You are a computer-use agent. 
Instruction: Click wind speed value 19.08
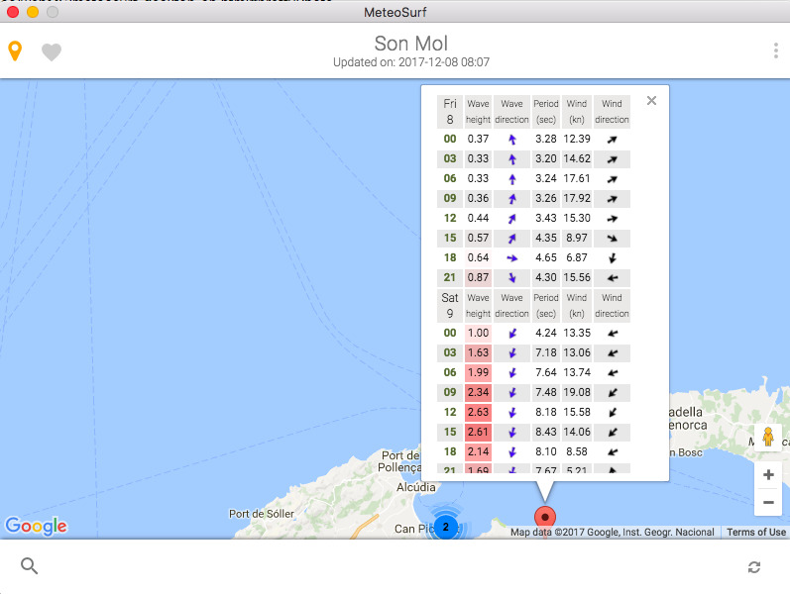coord(577,392)
